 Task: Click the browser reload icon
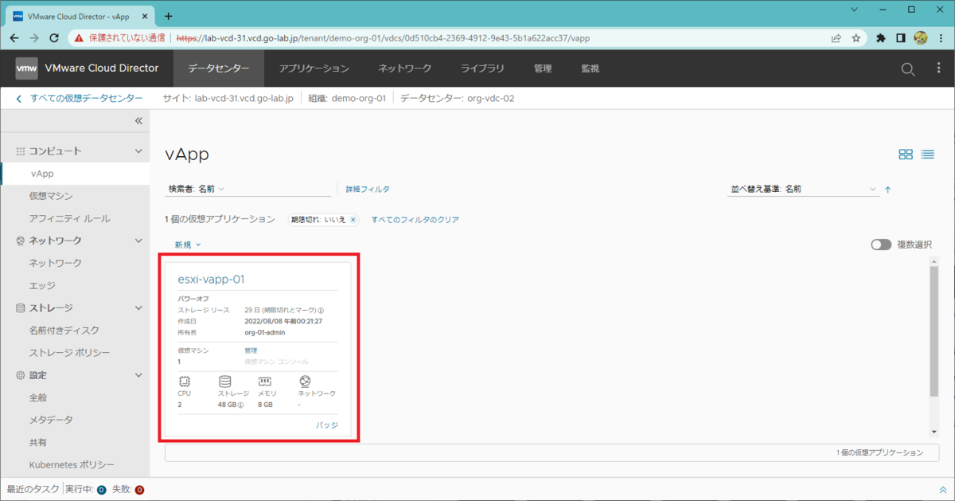pyautogui.click(x=54, y=37)
